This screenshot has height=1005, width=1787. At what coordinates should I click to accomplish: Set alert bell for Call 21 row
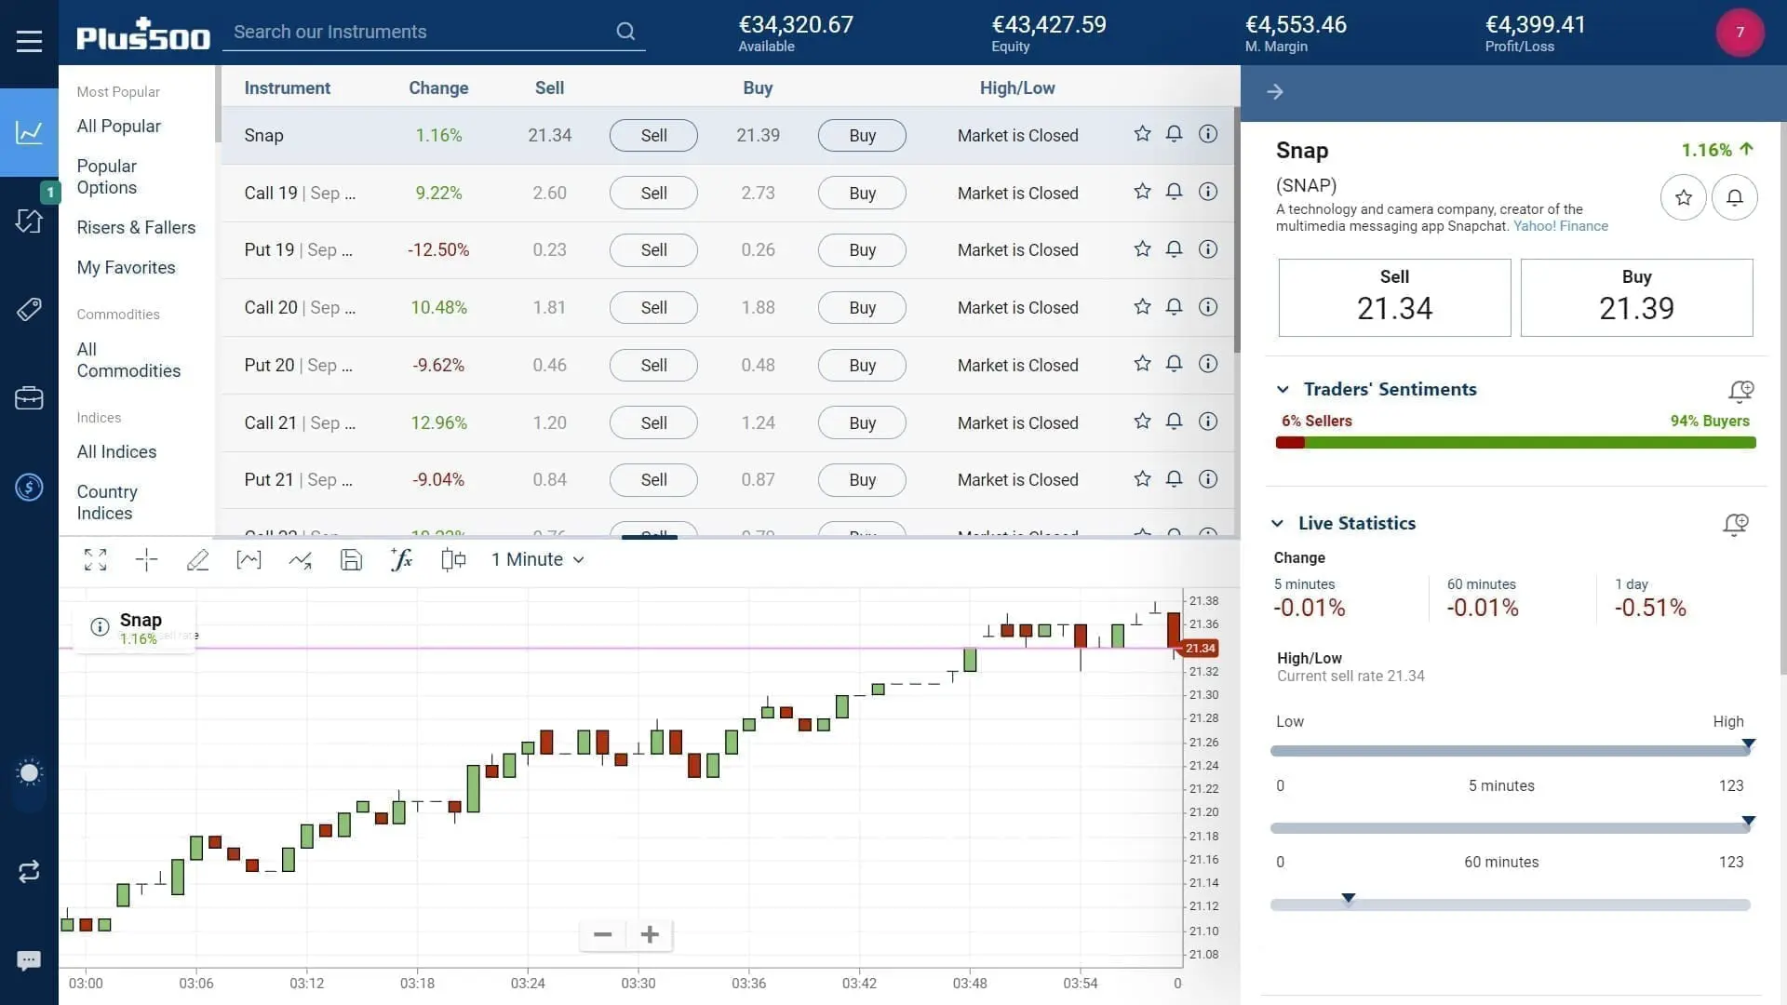pyautogui.click(x=1175, y=422)
